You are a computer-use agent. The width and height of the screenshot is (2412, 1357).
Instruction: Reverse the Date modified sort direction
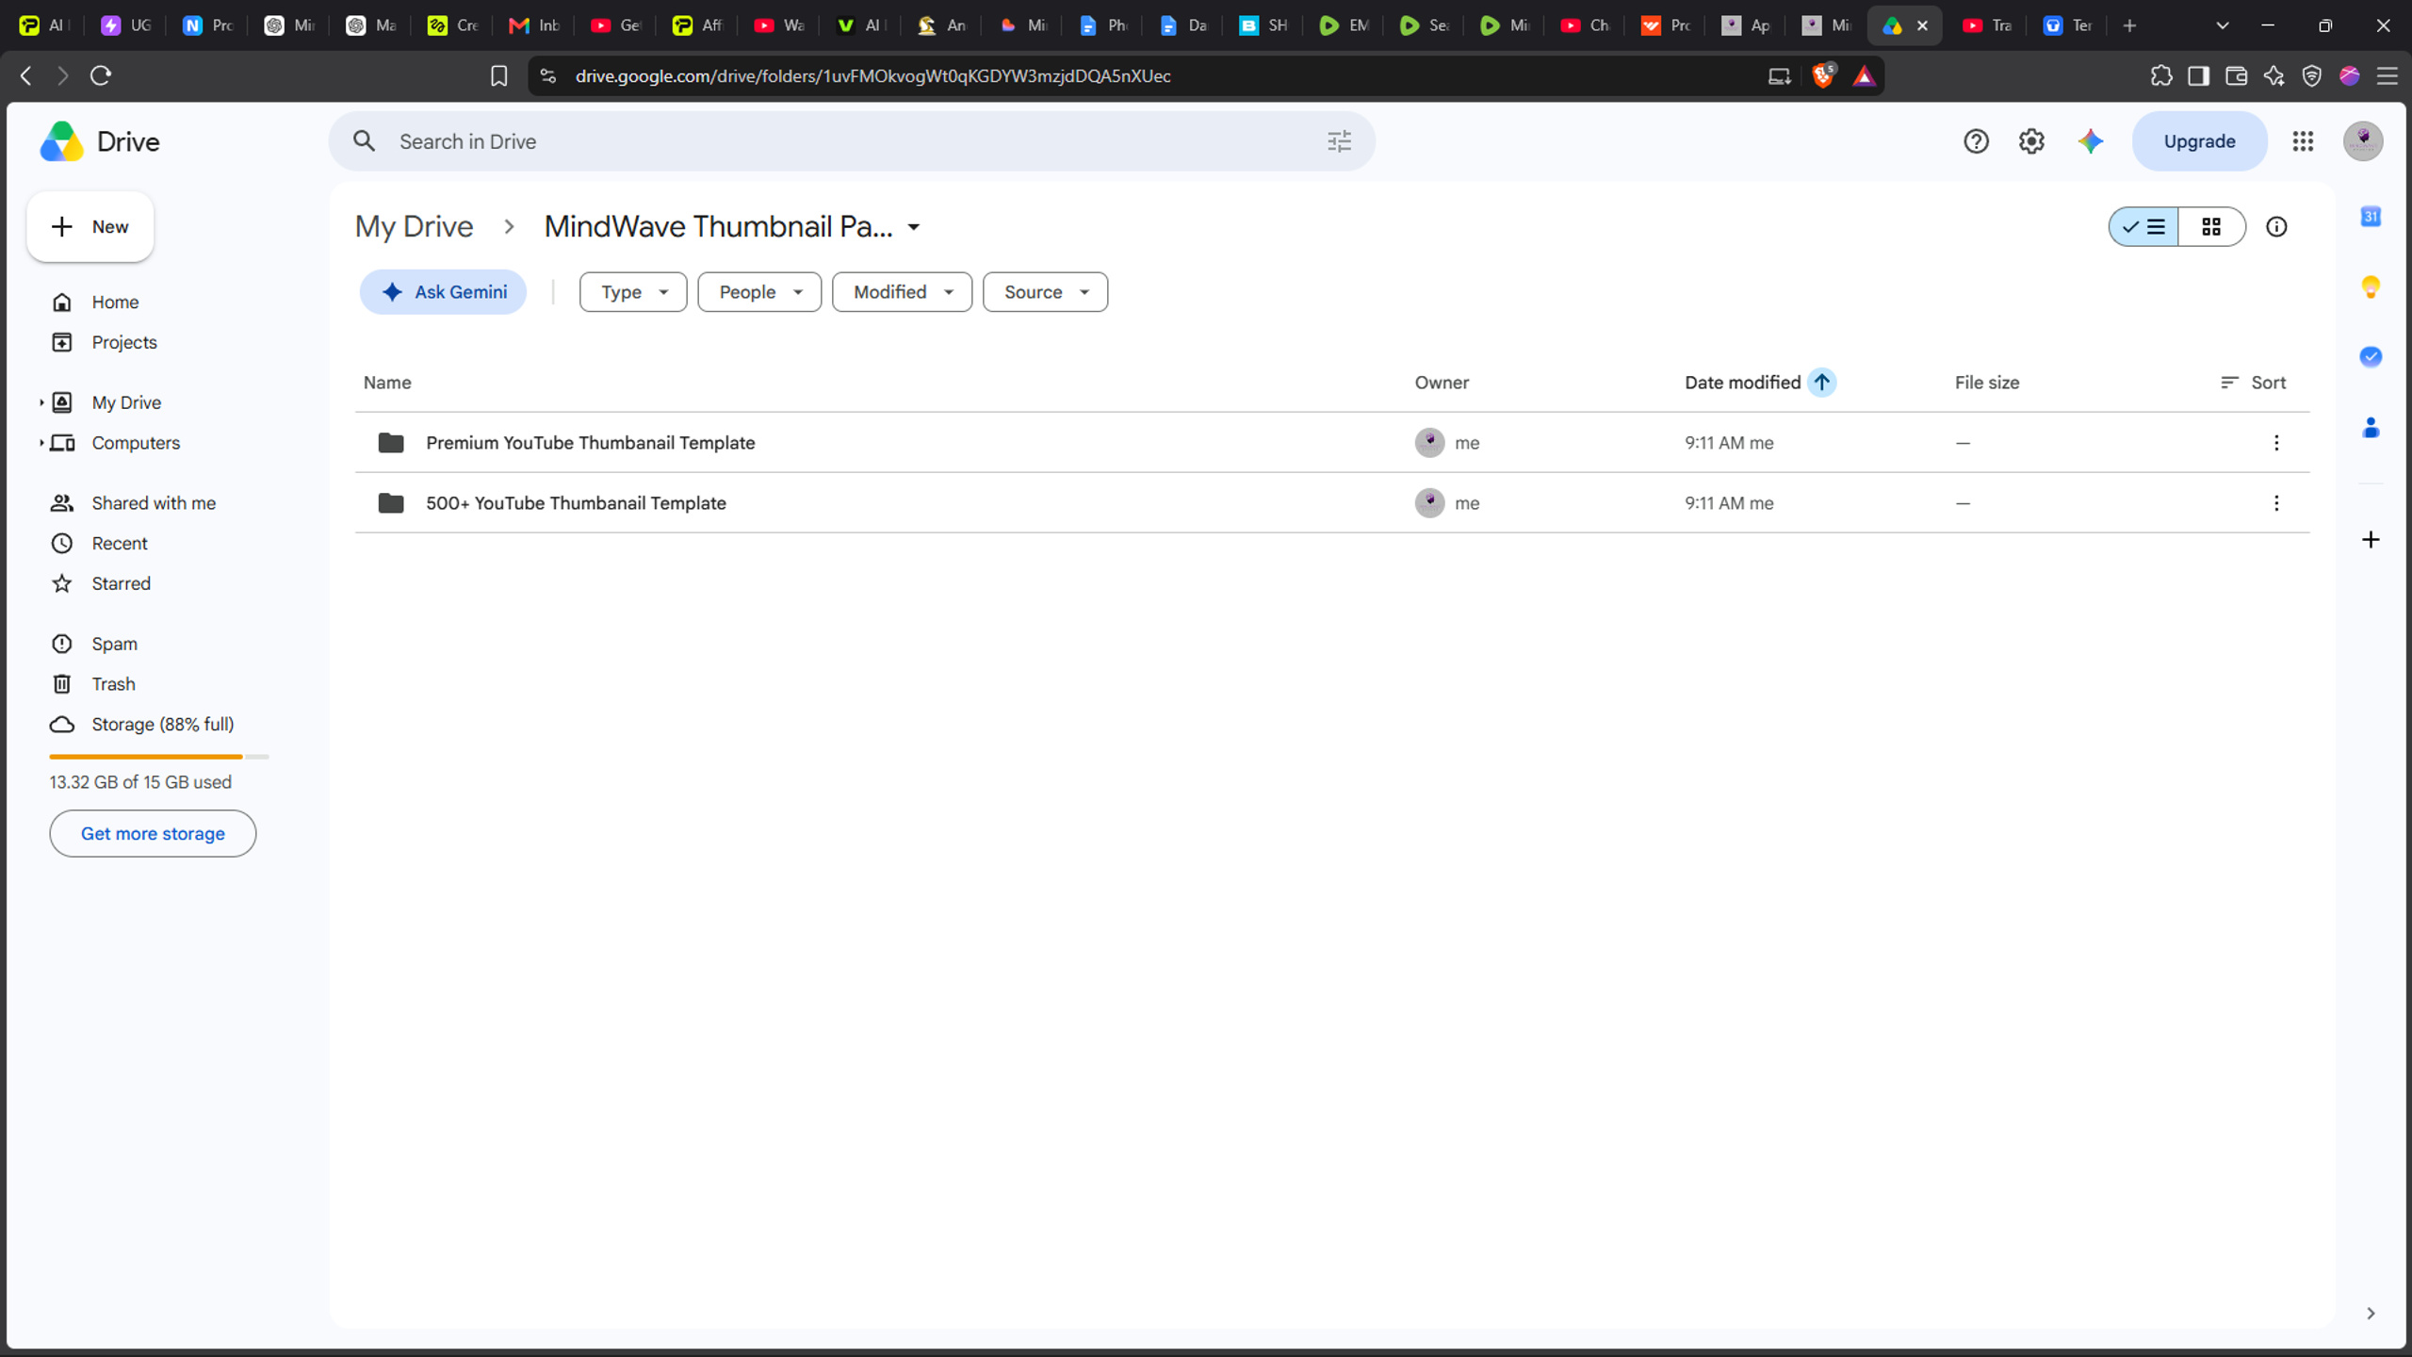click(1822, 383)
